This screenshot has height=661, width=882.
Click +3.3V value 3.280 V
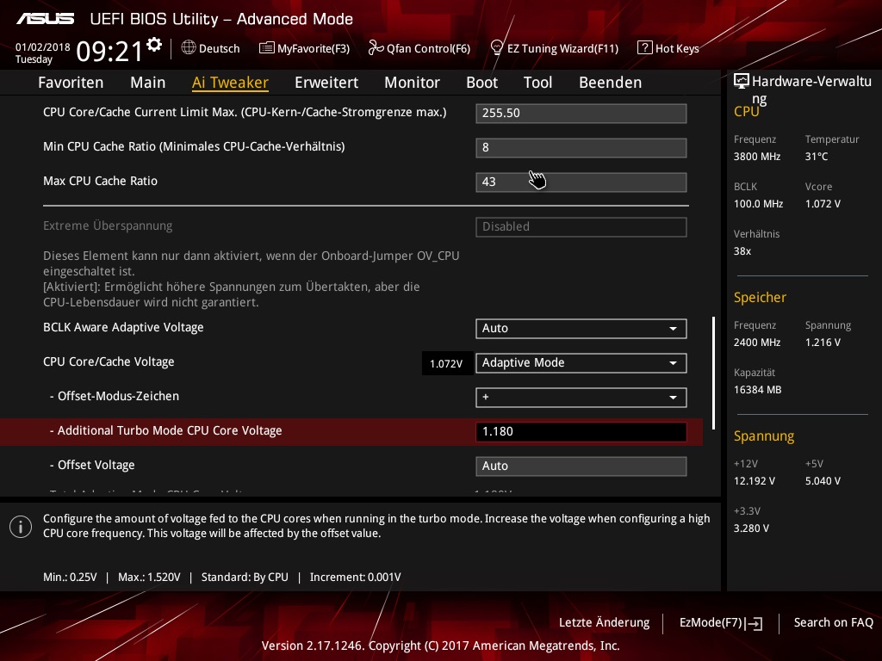point(751,528)
